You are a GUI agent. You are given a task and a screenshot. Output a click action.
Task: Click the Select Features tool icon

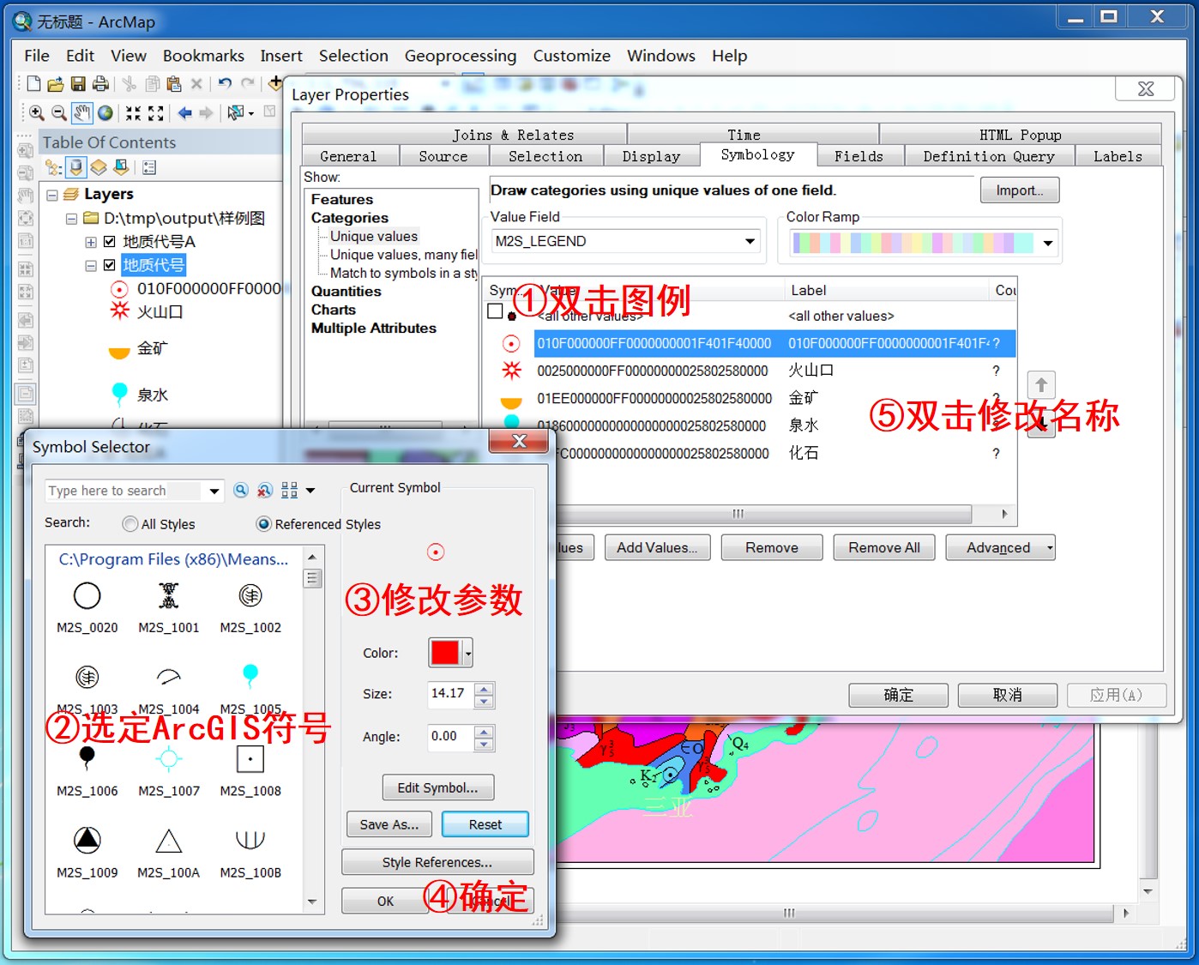[235, 112]
